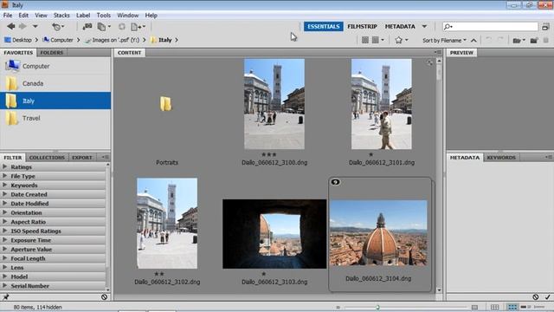Lock thumbnail grid toggle

(x=494, y=307)
